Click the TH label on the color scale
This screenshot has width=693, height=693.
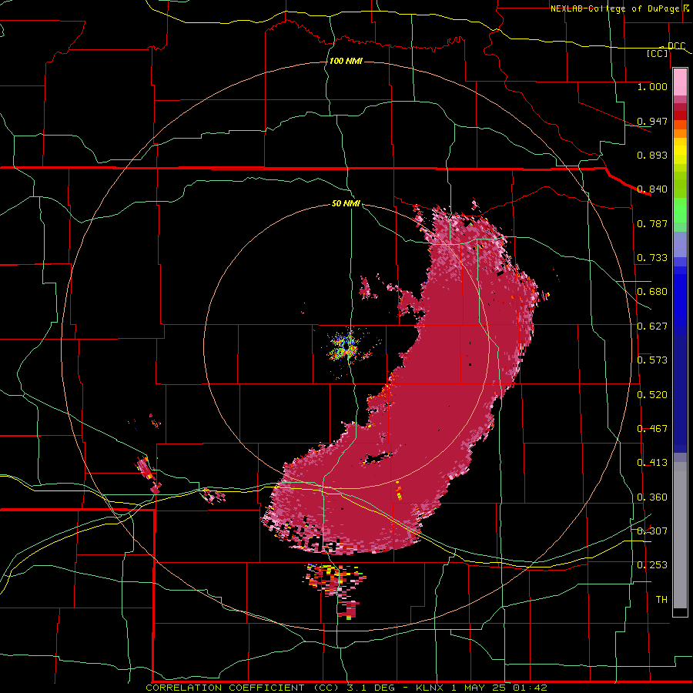pos(661,600)
